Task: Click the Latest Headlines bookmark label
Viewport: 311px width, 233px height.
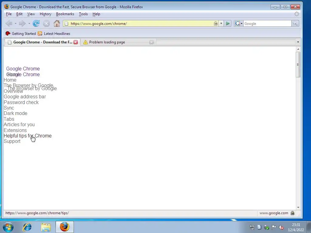Action: point(57,34)
